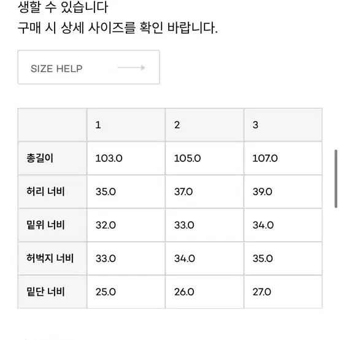Click the vertical scrollbar thumb
340x340 pixels.
coord(336,179)
